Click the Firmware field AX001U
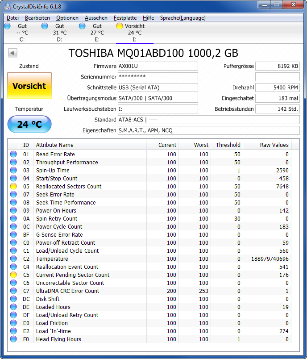This screenshot has width=307, height=359. coord(158,66)
